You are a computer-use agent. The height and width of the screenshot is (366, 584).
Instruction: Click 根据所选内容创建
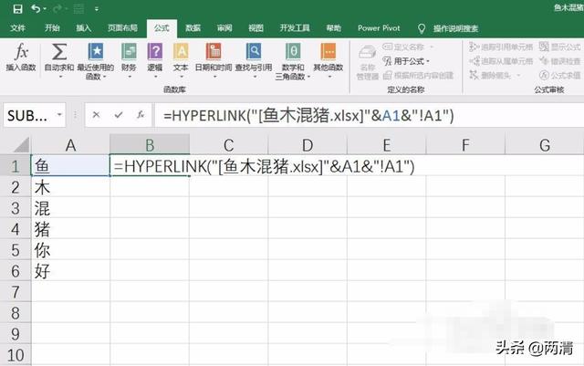418,75
